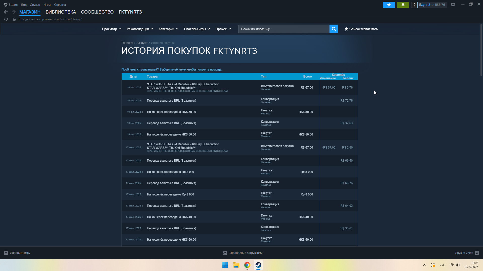
Task: Open the fktynrt3 account dropdown
Action: [426, 5]
